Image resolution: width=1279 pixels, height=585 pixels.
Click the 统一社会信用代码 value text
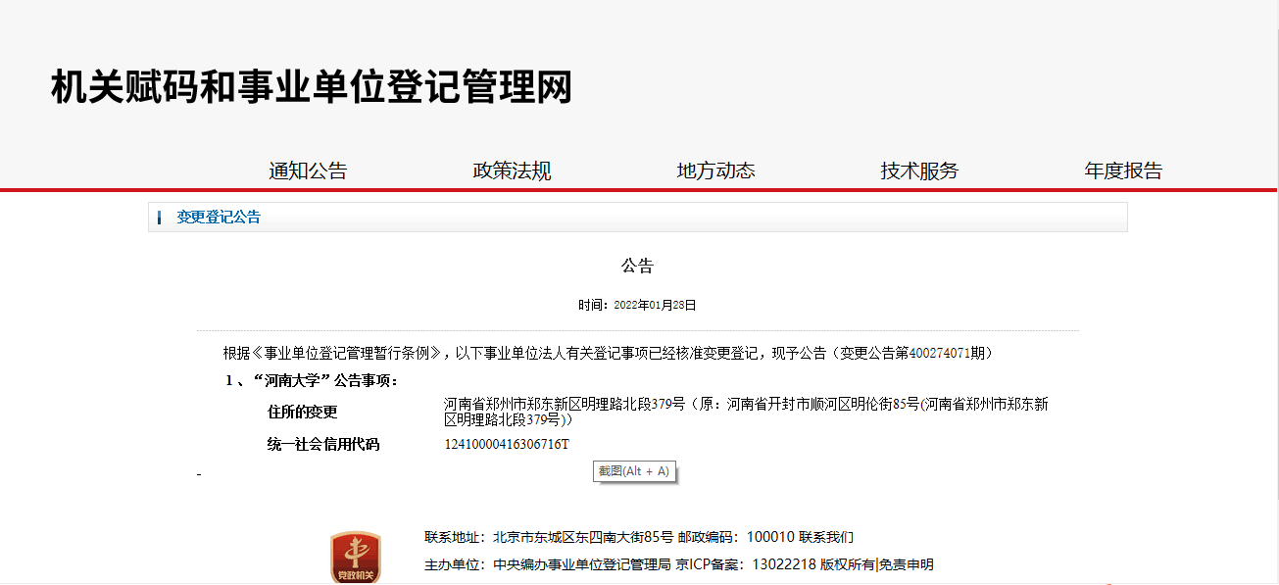click(x=507, y=444)
